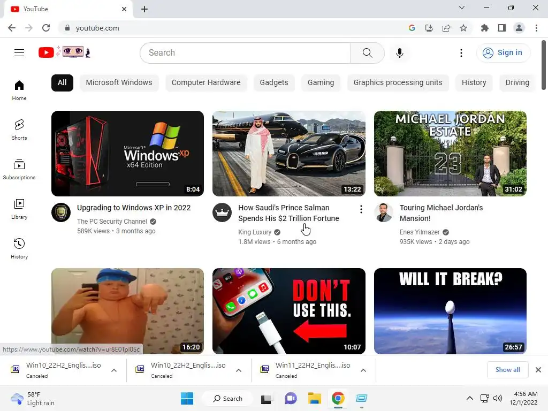548x411 pixels.
Task: Expand Win11_22H2 download options
Action: (363, 370)
